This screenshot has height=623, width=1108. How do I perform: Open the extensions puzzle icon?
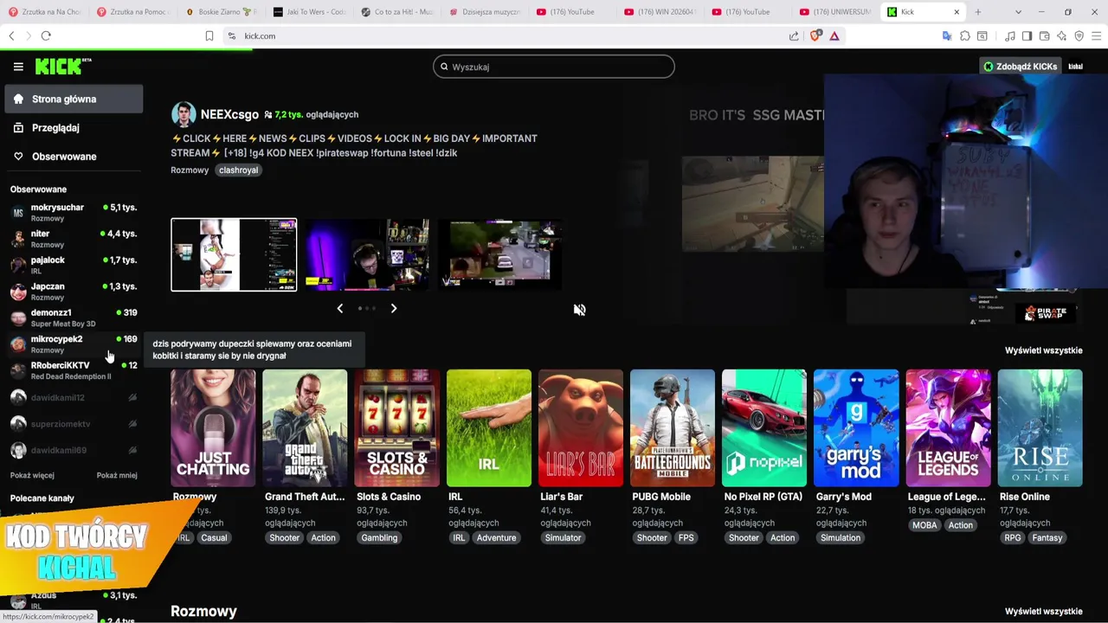[965, 35]
